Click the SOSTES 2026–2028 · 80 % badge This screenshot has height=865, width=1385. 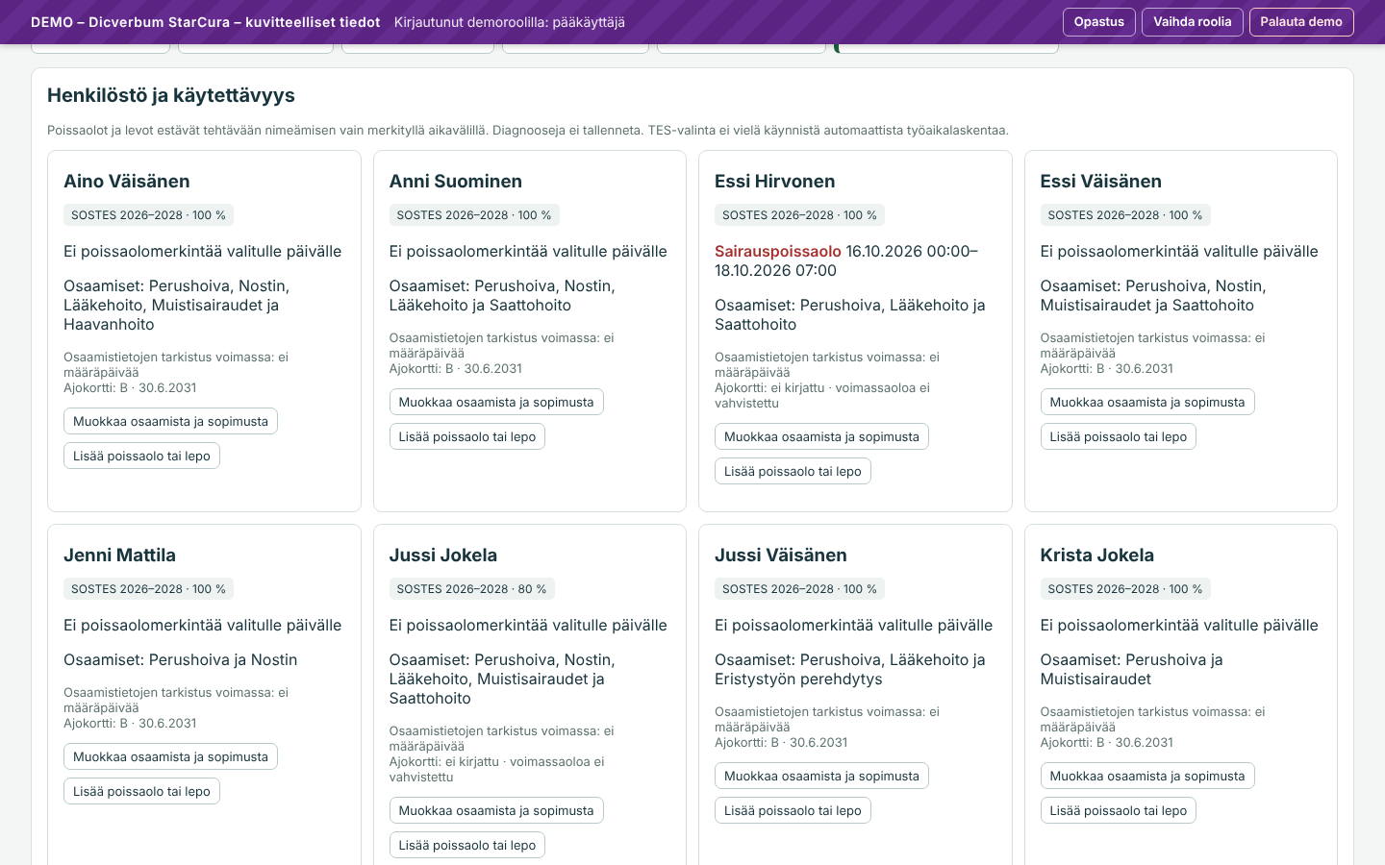point(471,589)
